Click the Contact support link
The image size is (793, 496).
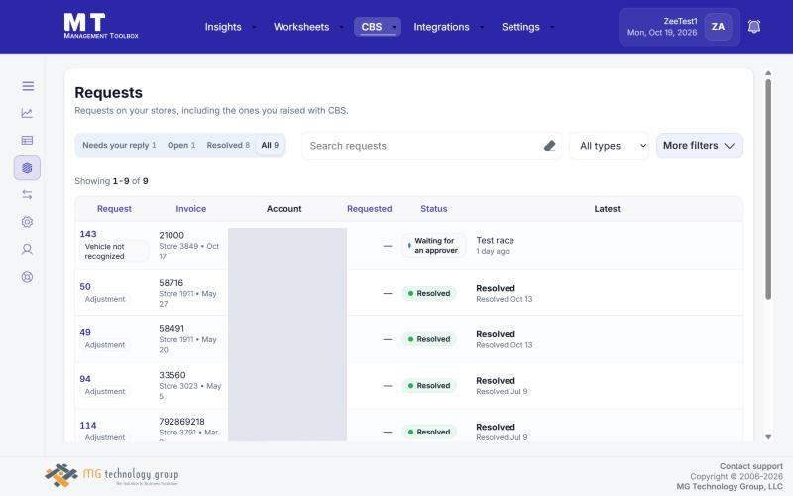(x=751, y=466)
